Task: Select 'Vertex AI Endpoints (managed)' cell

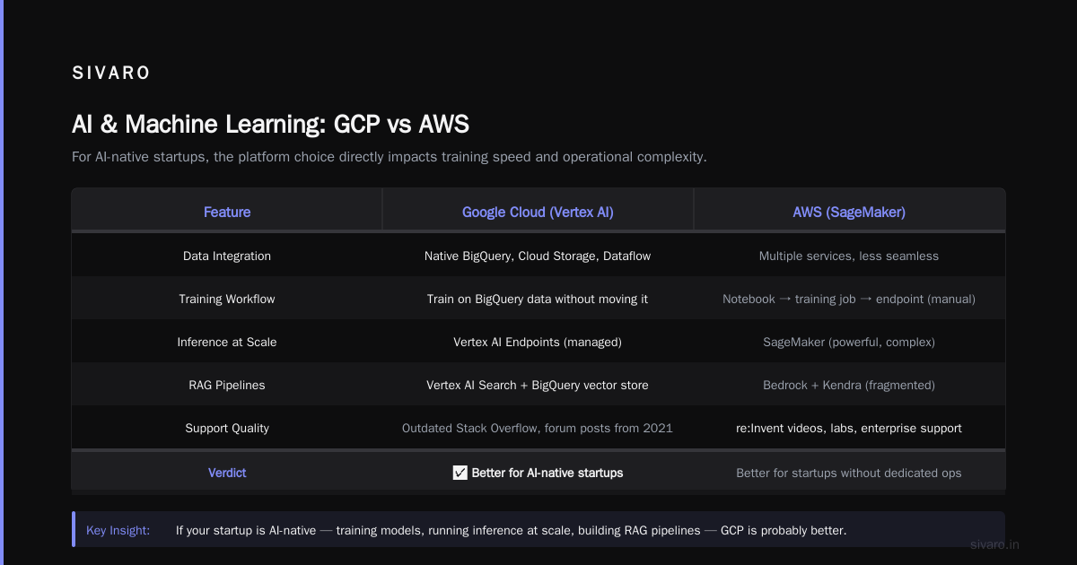Action: pos(538,343)
